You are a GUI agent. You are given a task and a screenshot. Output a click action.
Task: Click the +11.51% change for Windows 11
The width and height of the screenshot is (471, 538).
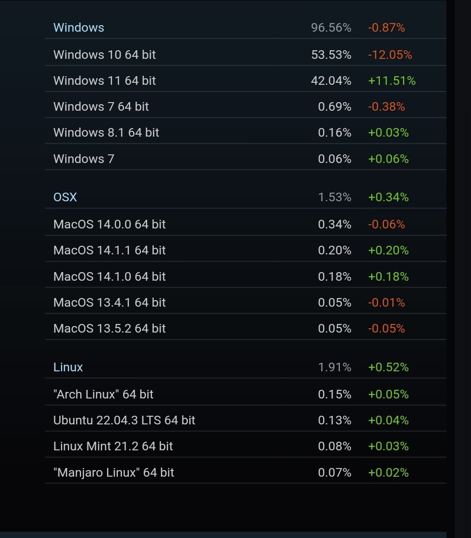coord(391,81)
